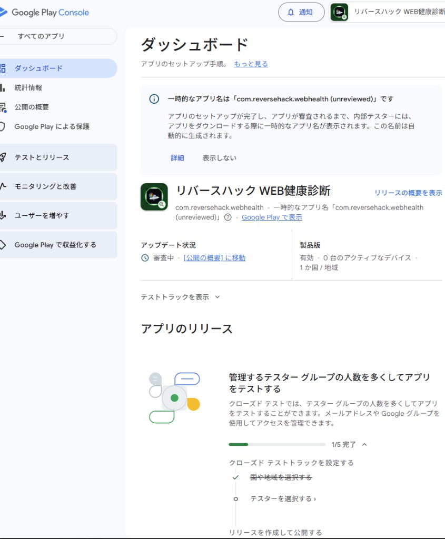
Task: Open the Google Play で表示 link
Action: point(272,217)
